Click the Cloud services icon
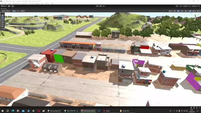The width and height of the screenshot is (201, 113). click(9, 6)
